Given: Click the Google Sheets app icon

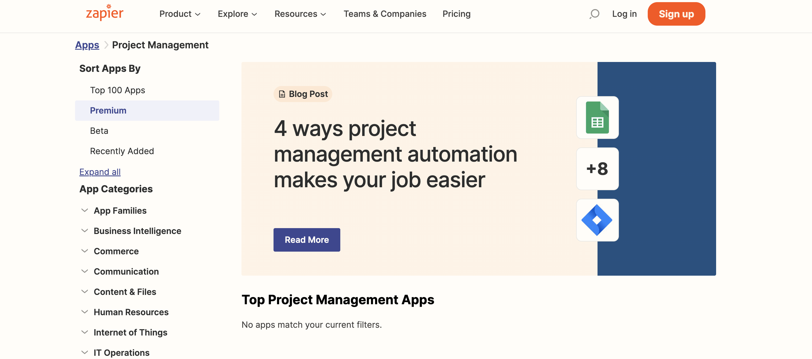Looking at the screenshot, I should point(597,118).
